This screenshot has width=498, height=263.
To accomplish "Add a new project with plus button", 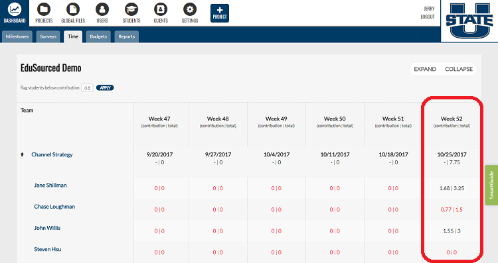I will click(x=220, y=13).
